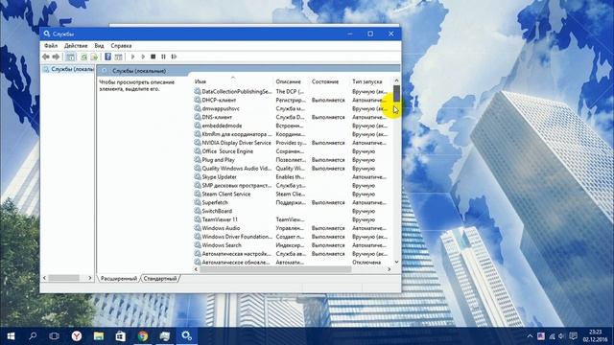614x345 pixels.
Task: Toggle the show/hide console tree icon
Action: 70,57
